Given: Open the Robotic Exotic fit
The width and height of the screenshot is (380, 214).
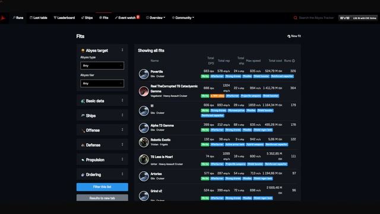Looking at the screenshot, I should click(x=160, y=140).
